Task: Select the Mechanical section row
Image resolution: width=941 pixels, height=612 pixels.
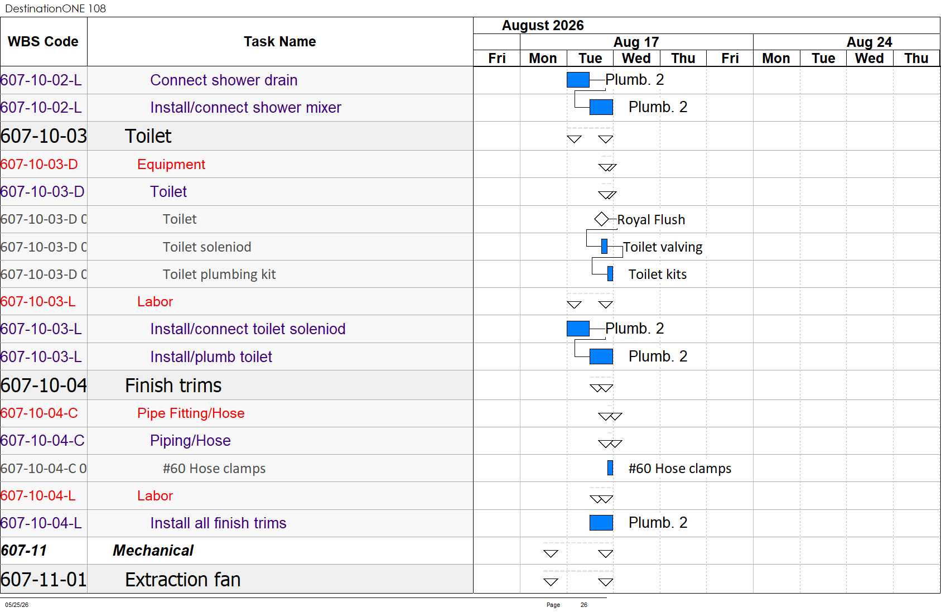Action: coord(237,551)
